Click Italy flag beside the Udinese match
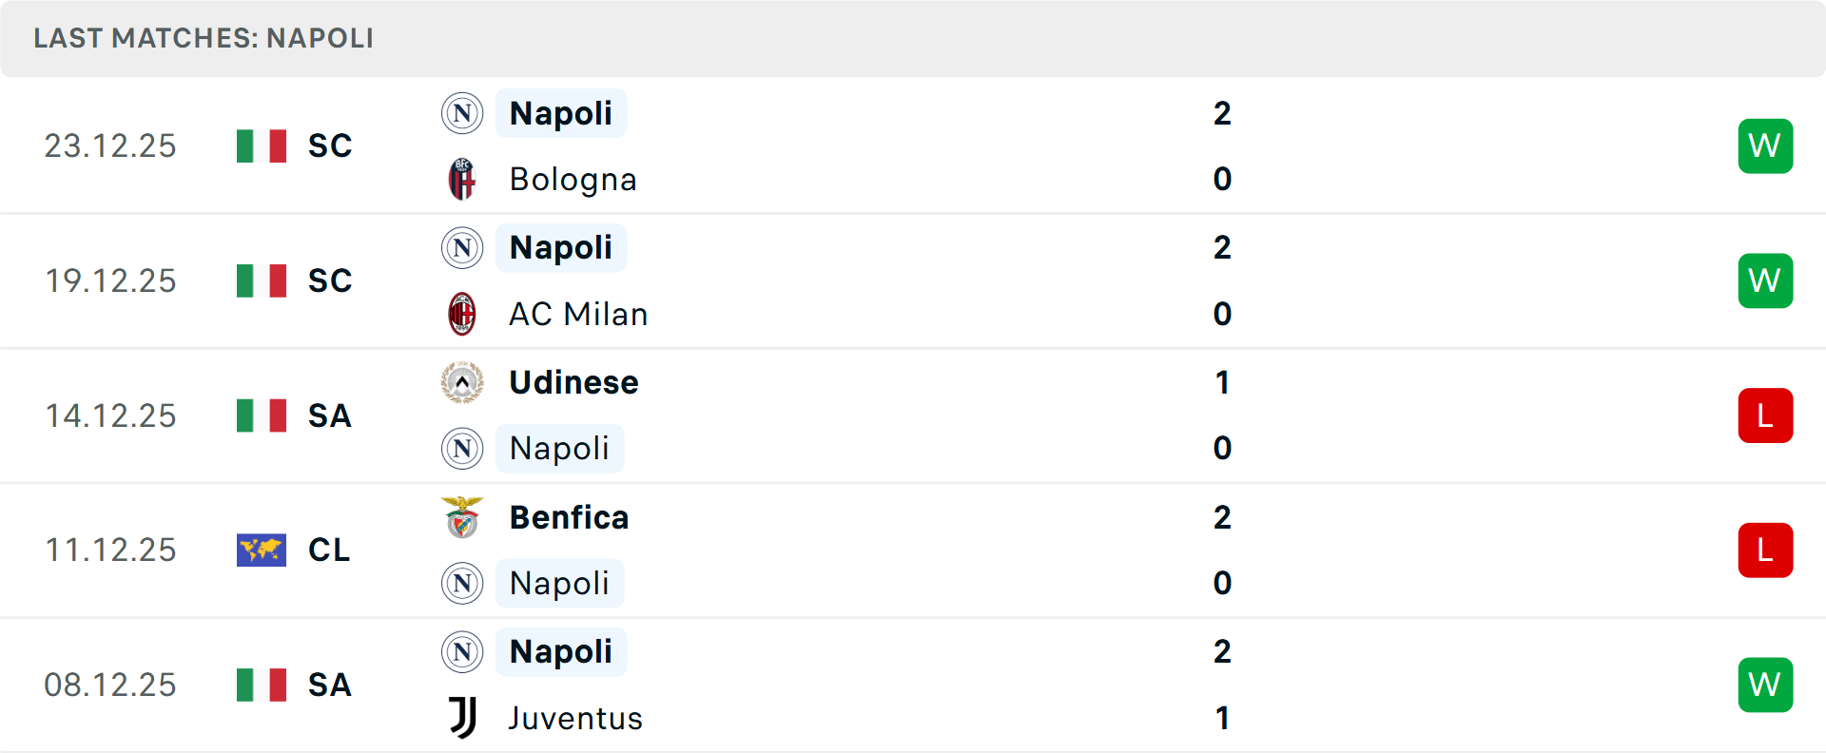1826x753 pixels. click(x=262, y=415)
